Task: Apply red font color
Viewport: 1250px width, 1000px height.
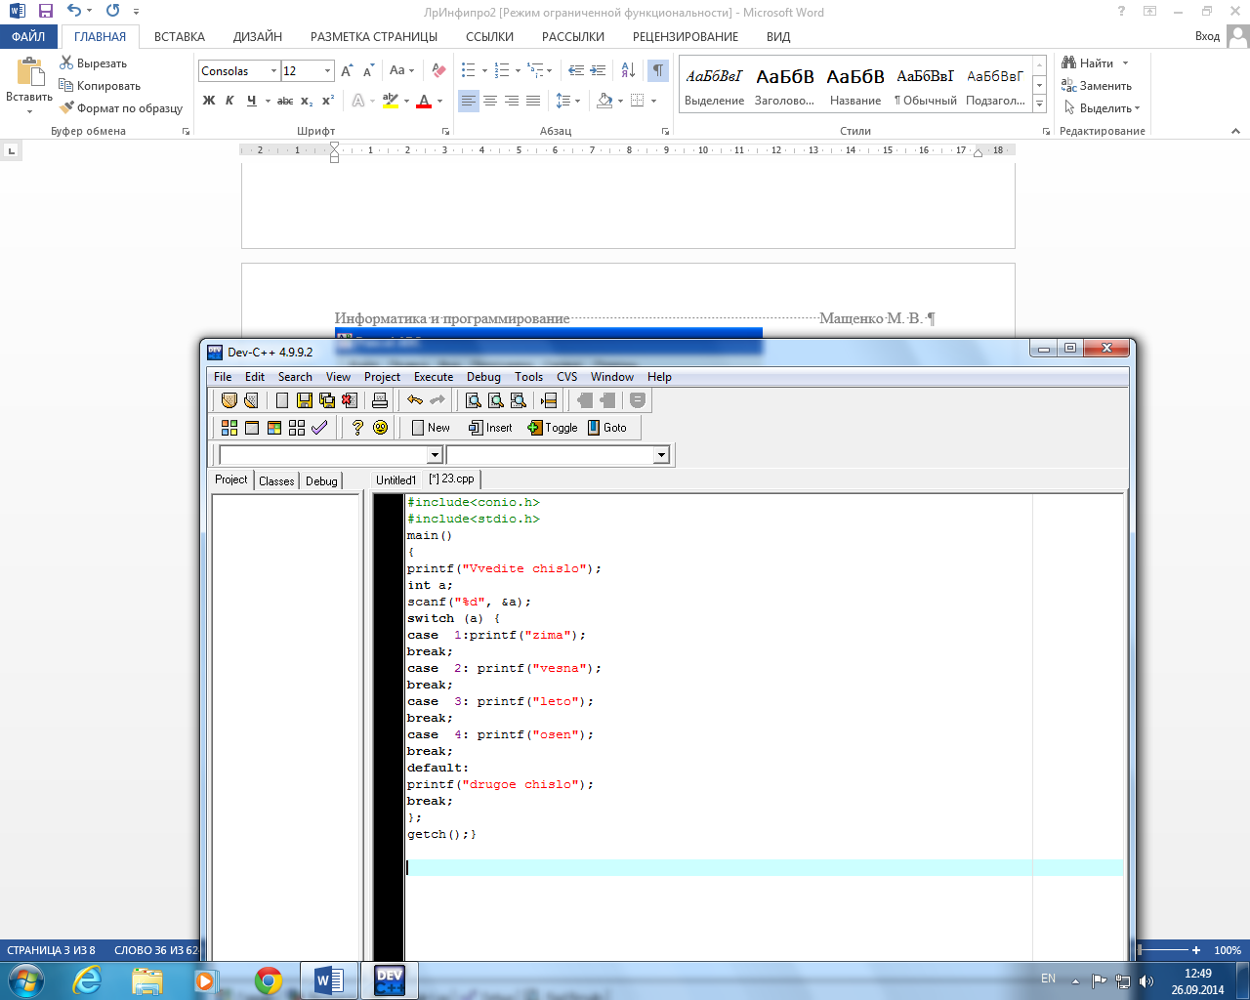Action: click(424, 101)
